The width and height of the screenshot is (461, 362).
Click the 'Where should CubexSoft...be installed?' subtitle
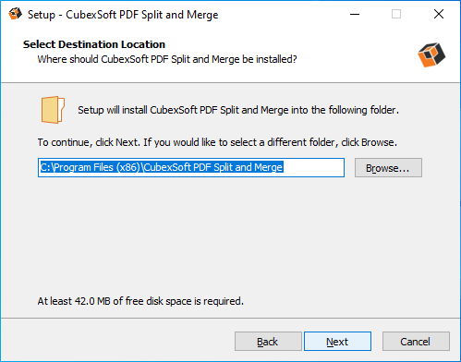167,59
